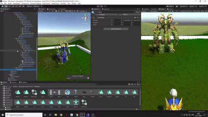Click the Project search field
Image resolution: width=208 pixels, height=117 pixels.
[111, 84]
